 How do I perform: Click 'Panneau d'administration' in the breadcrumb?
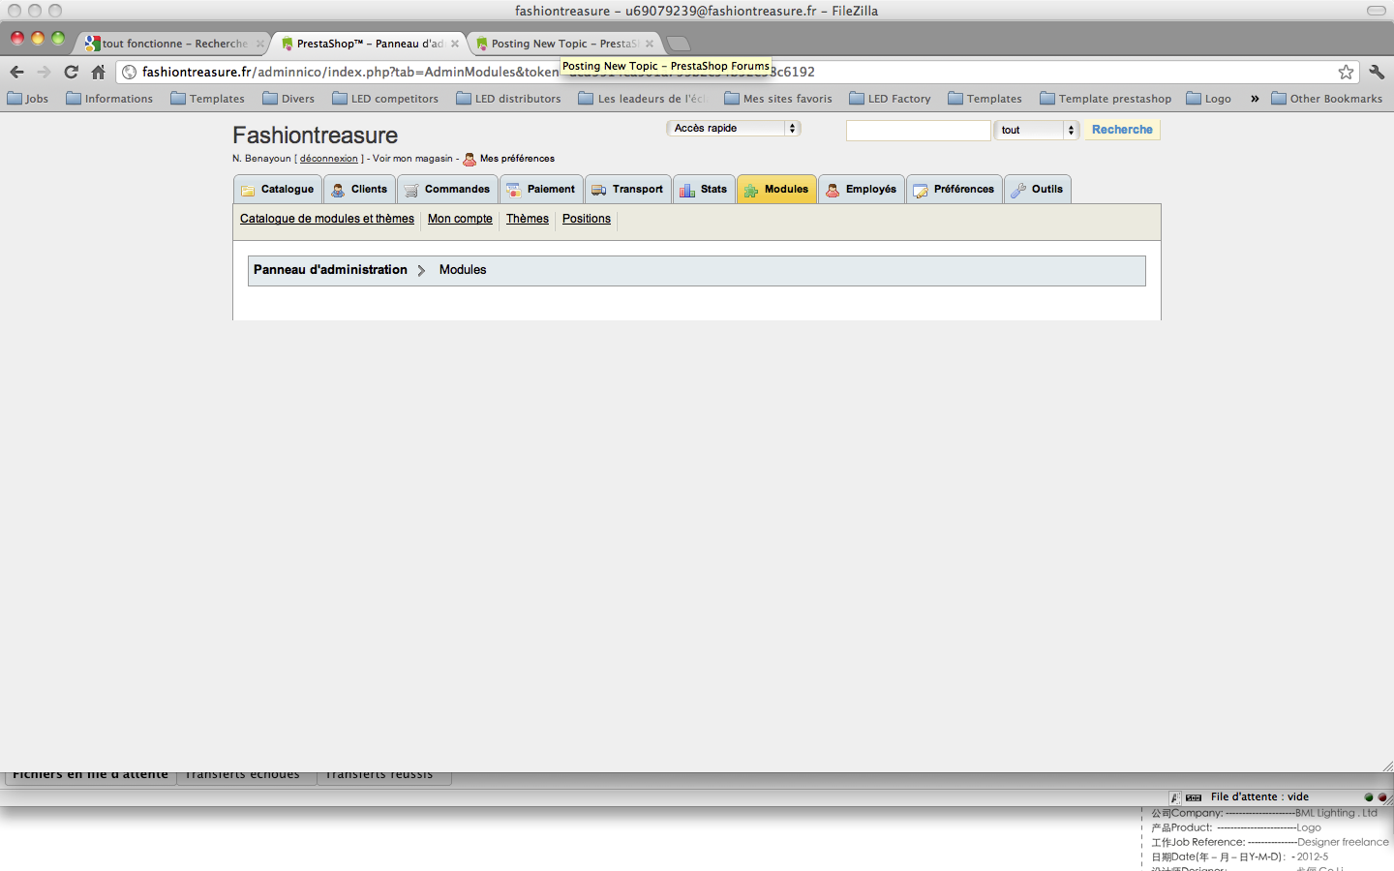click(x=330, y=270)
